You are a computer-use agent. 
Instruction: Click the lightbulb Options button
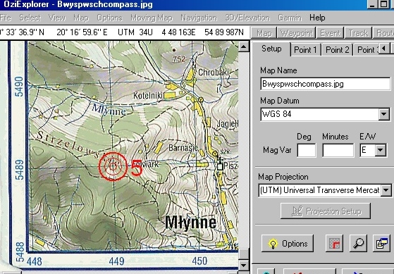(287, 243)
